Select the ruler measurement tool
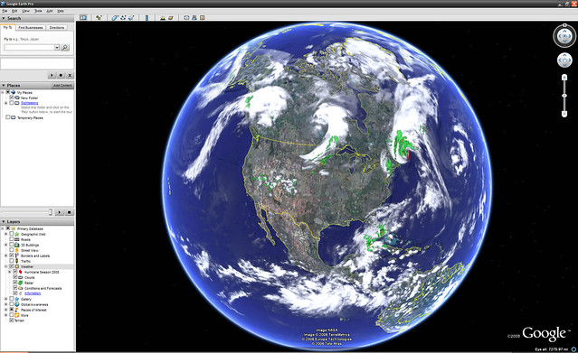578x353 pixels. pos(147,17)
